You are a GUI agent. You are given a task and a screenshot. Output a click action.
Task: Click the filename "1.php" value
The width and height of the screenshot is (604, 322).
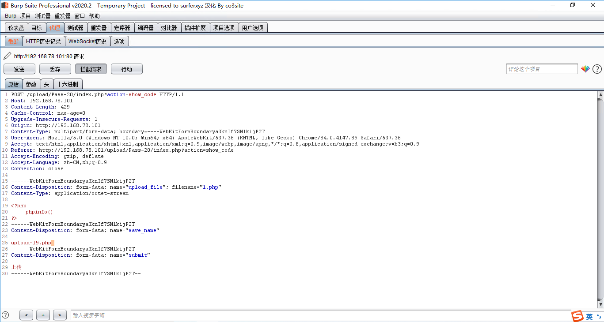coord(211,187)
